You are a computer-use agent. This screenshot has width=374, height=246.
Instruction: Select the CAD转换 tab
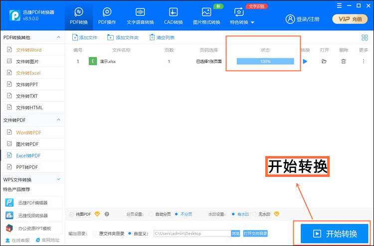click(173, 16)
